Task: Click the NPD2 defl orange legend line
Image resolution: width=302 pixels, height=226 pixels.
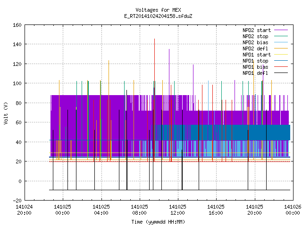Action: (x=281, y=48)
